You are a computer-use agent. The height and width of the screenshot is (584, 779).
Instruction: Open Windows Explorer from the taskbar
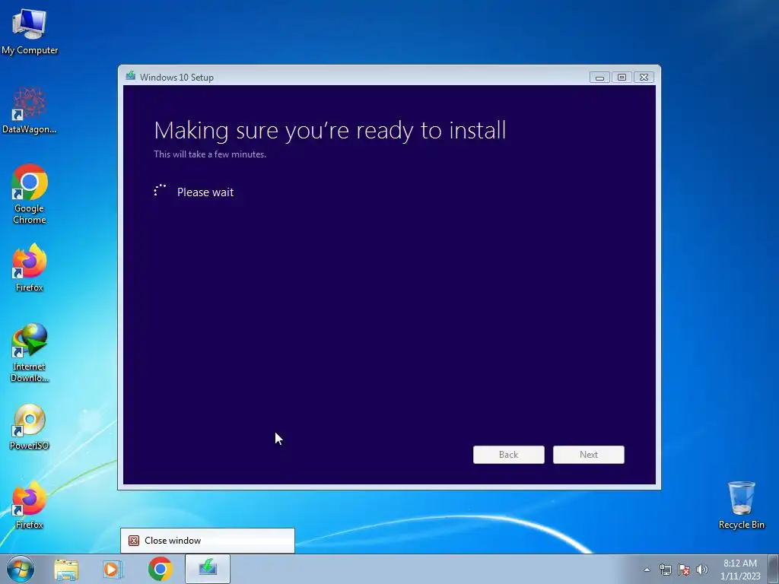[x=66, y=569]
